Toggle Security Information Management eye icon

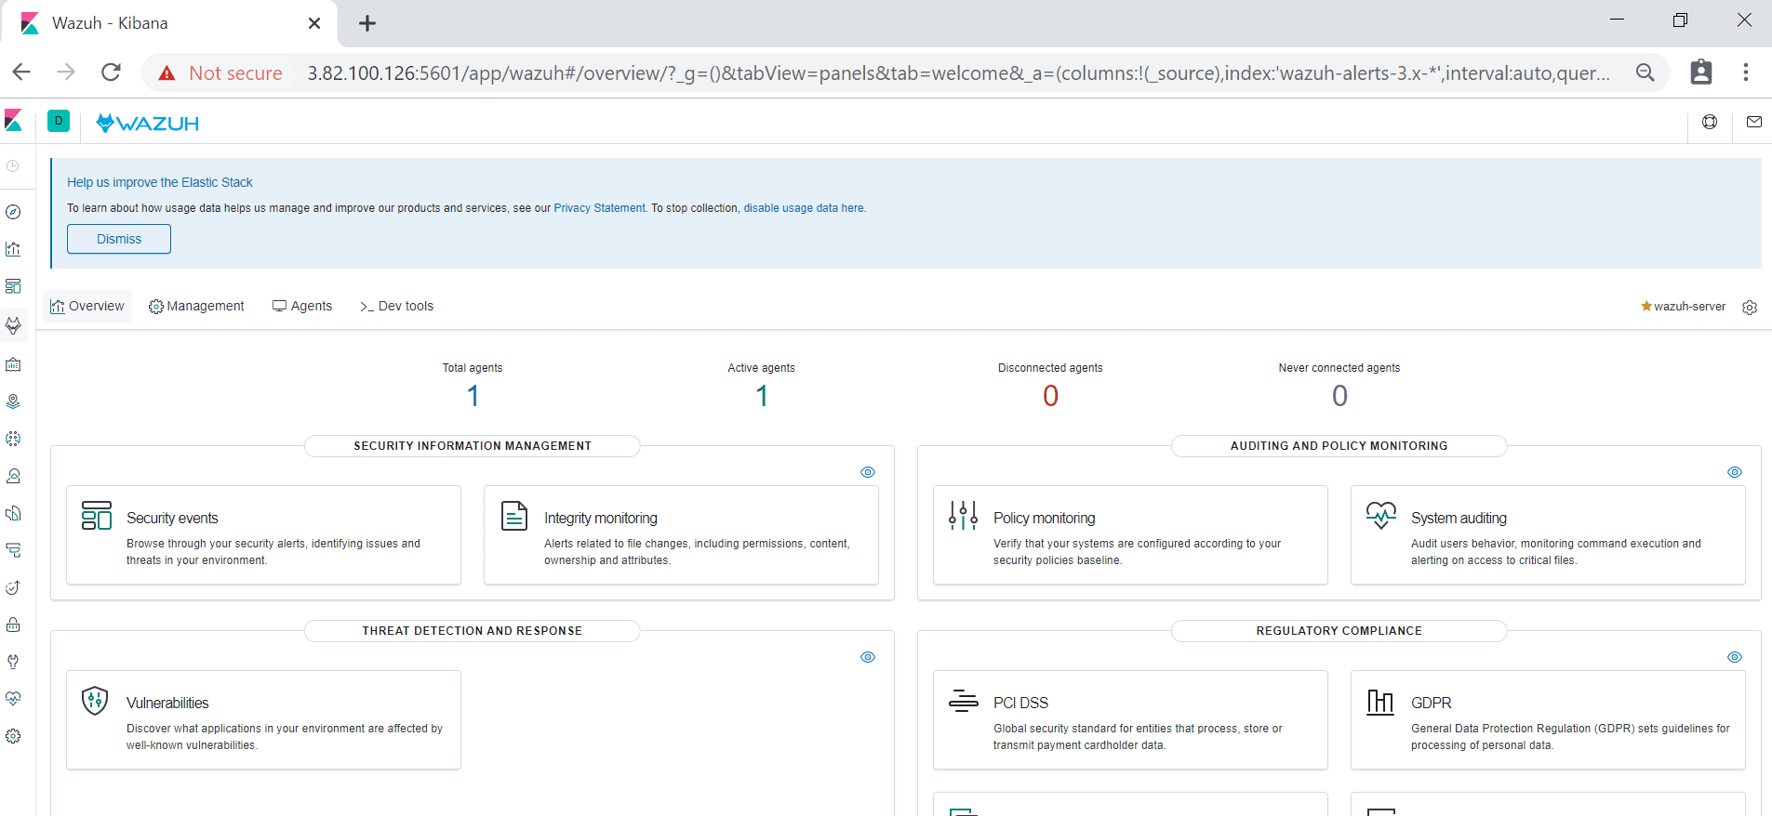click(x=868, y=472)
